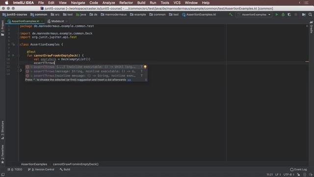Image resolution: width=314 pixels, height=177 pixels.
Task: Click junit5-course in navigation bar
Action: click(x=15, y=14)
